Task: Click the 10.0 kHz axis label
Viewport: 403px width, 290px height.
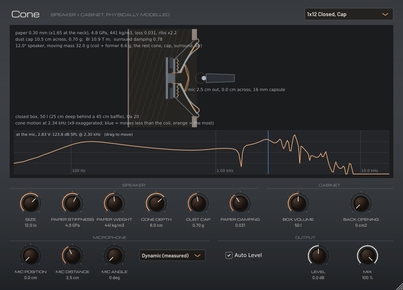Action: point(370,170)
